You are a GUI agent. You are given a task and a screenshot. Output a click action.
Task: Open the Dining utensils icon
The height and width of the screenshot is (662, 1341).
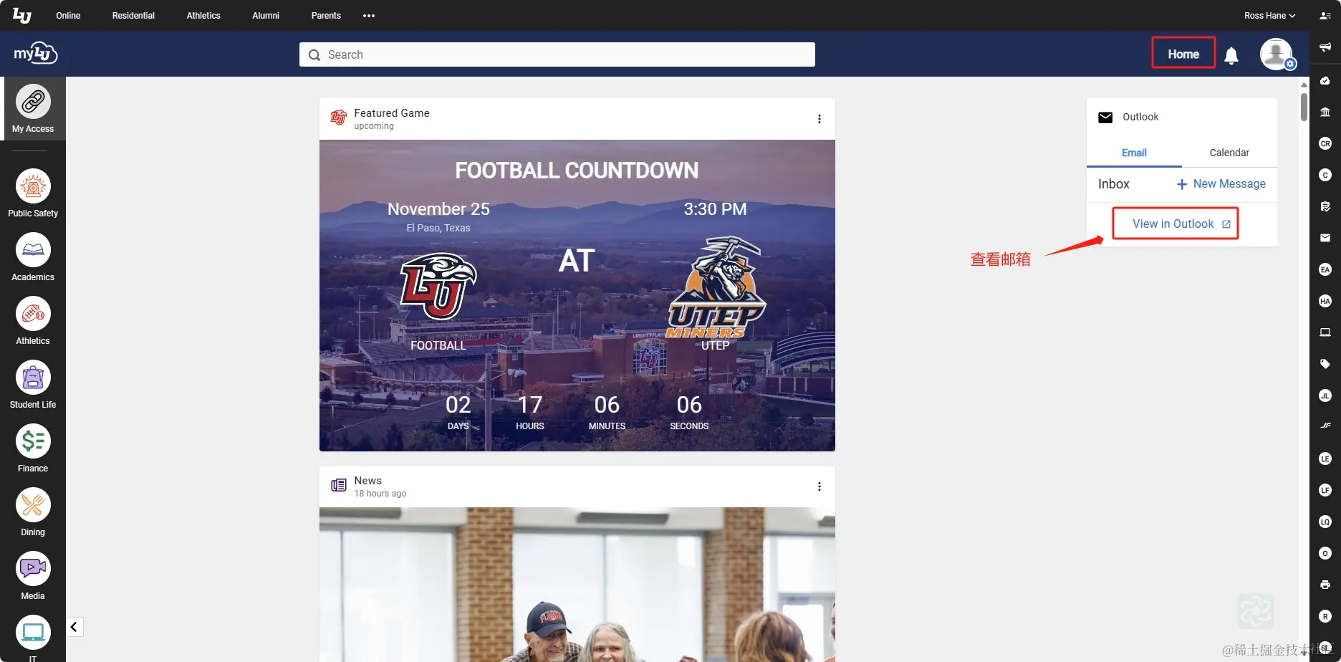click(33, 505)
